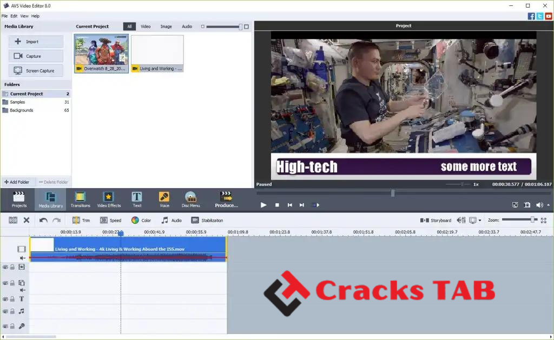Open the Backgrounds folder
This screenshot has height=340, width=554.
36,110
